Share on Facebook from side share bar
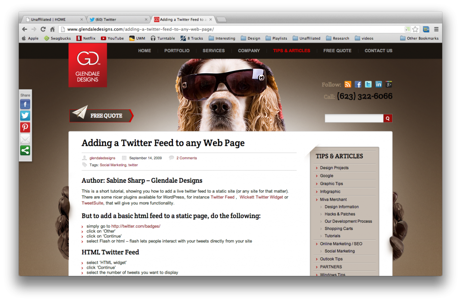This screenshot has width=461, height=302. (x=25, y=104)
